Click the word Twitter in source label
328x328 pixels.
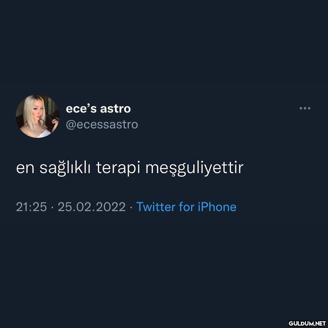(x=156, y=207)
